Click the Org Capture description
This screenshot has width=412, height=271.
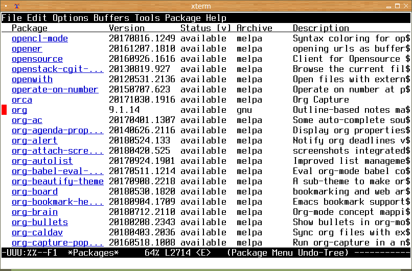click(321, 100)
